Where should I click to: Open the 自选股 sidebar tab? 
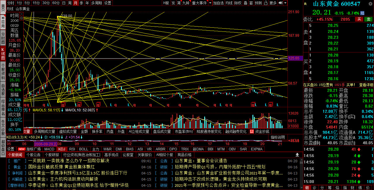coord(3,90)
